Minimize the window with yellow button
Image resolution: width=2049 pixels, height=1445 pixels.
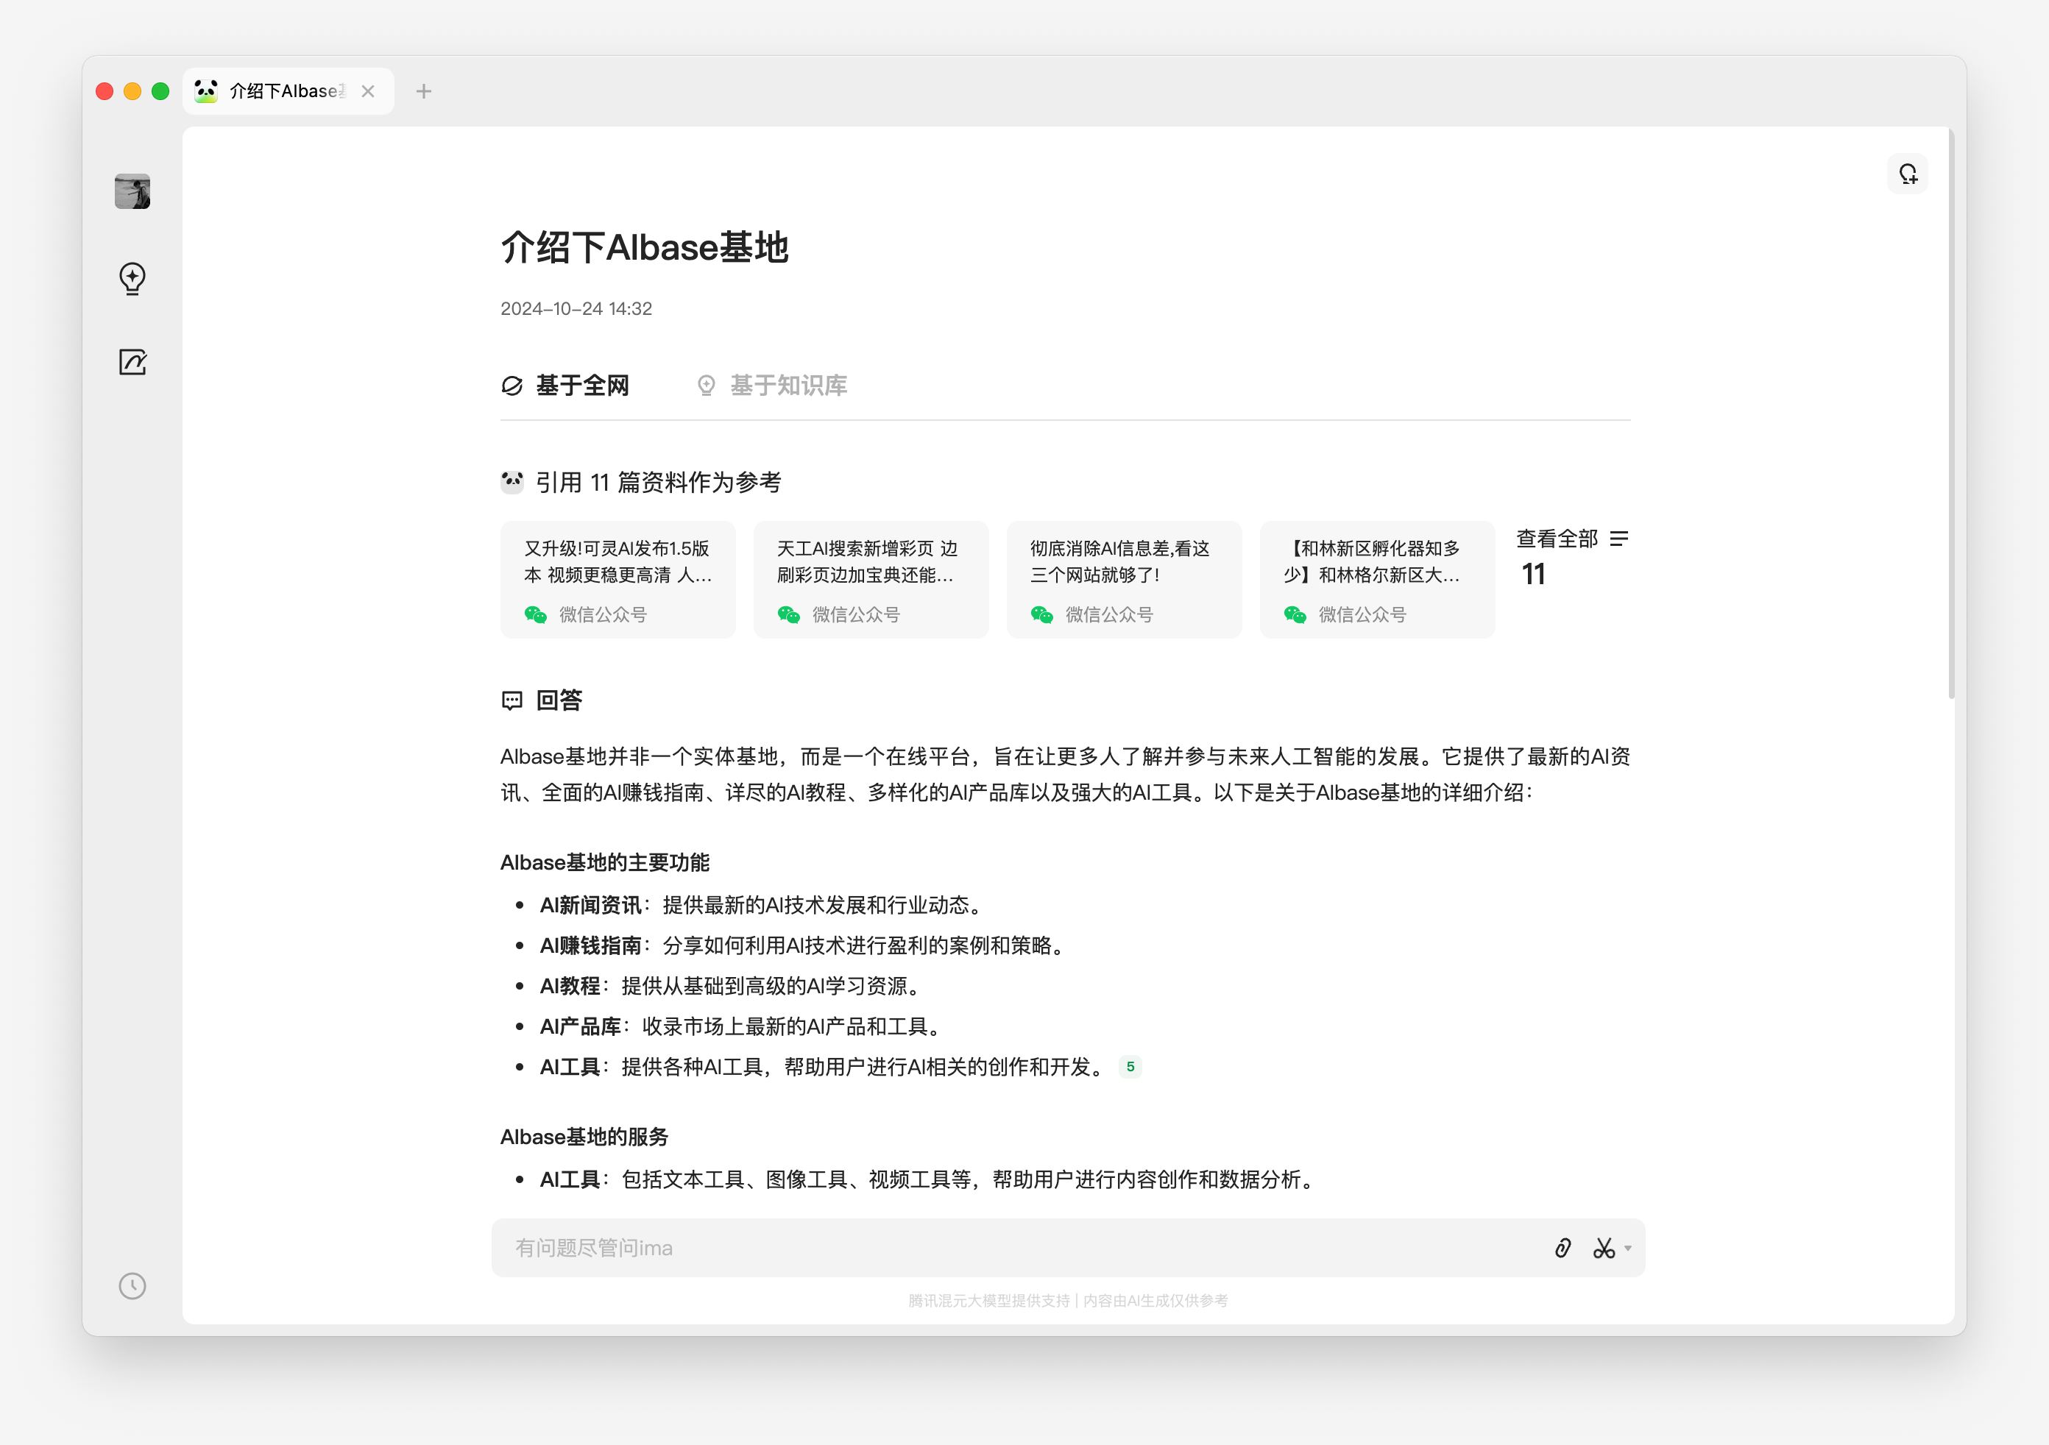[132, 91]
